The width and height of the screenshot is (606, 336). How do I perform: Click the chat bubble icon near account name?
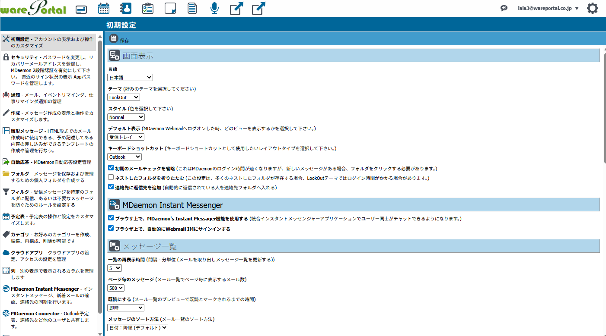[504, 8]
